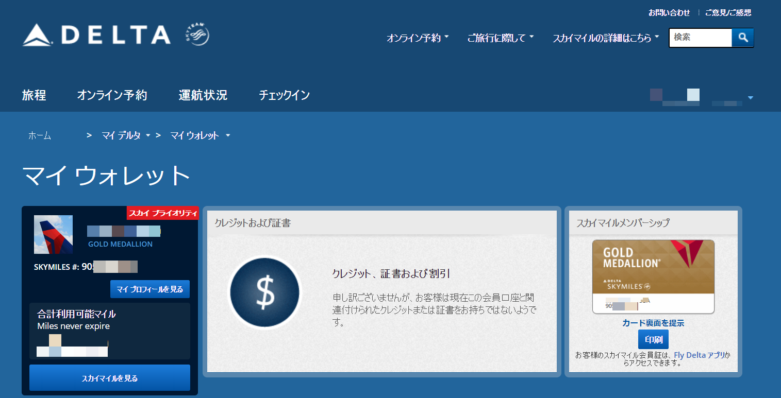781x398 pixels.
Task: Click the マイ ウォレット page title
Action: point(107,176)
